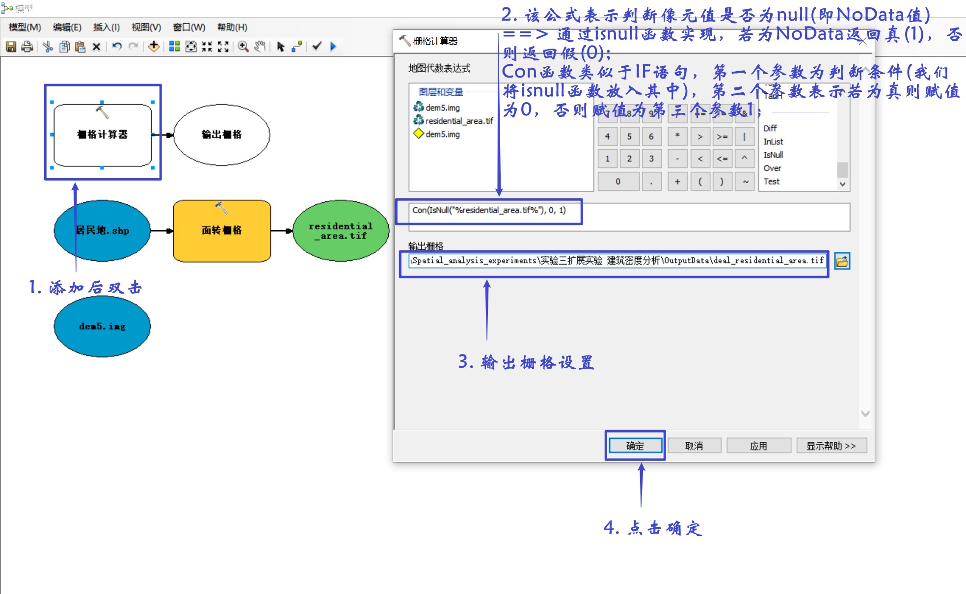Screen dimensions: 966x594
Task: Select IsNull in the functions list
Action: pos(773,155)
